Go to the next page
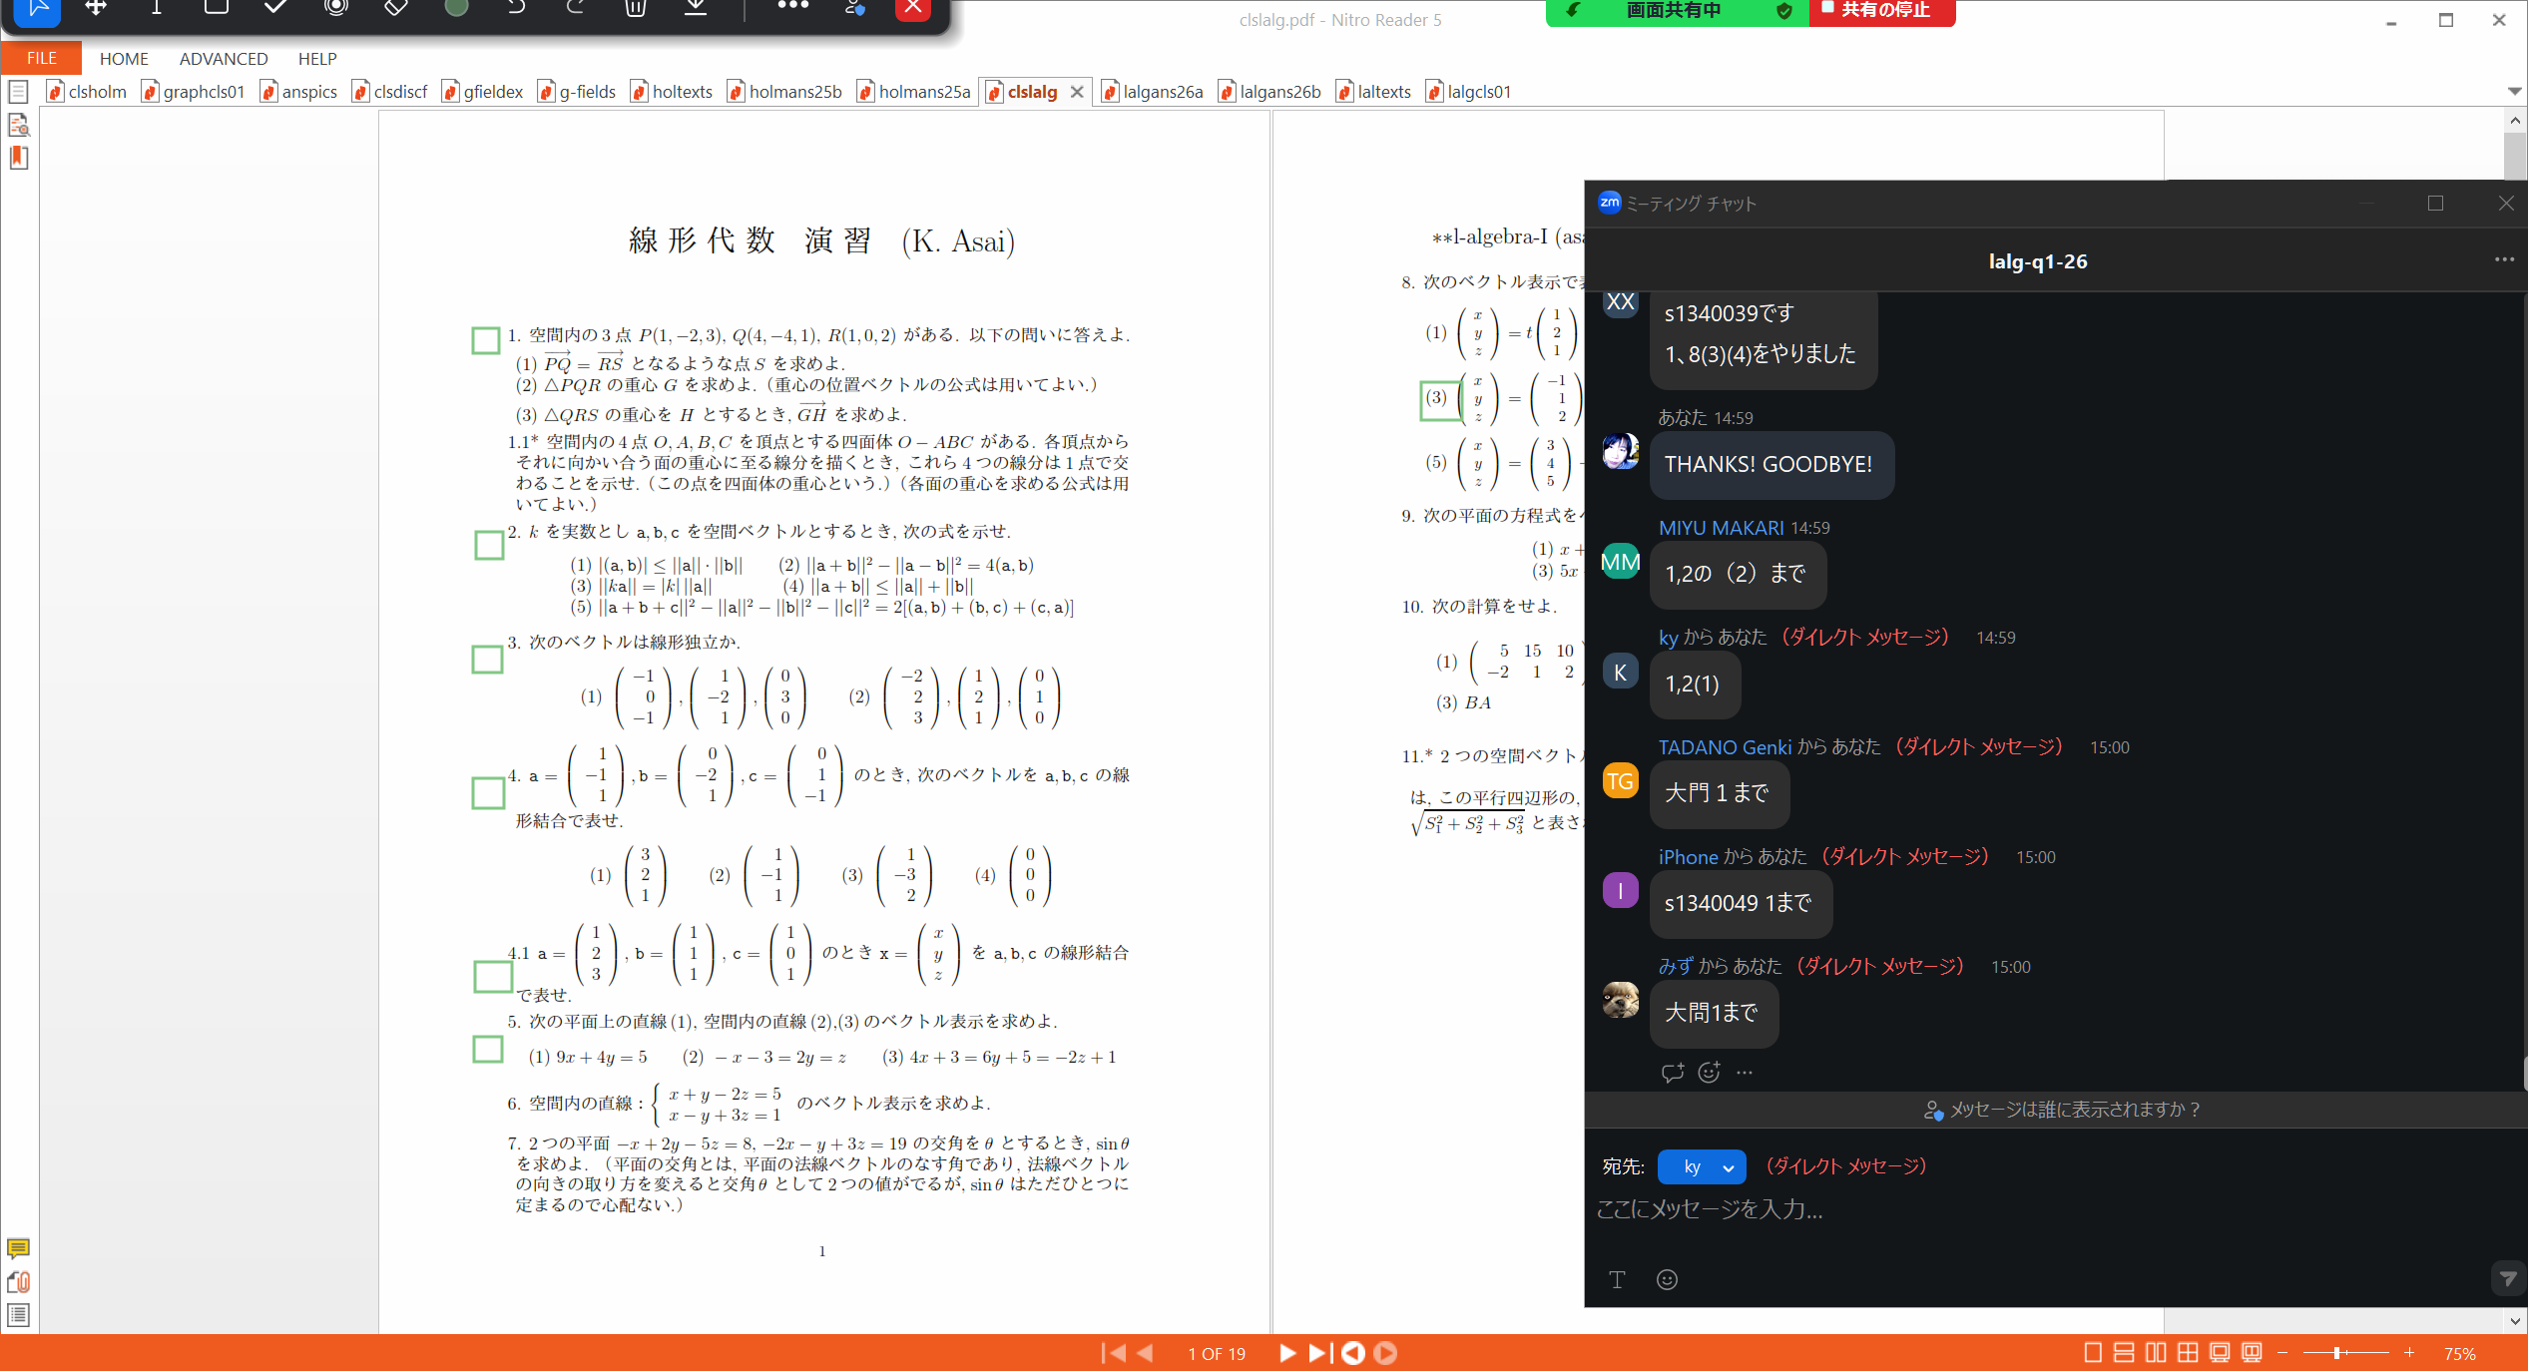 pyautogui.click(x=1287, y=1353)
